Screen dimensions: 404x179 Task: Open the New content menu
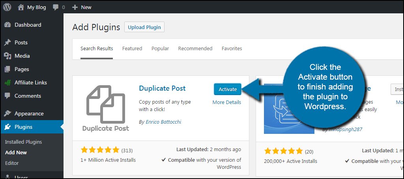tap(86, 7)
